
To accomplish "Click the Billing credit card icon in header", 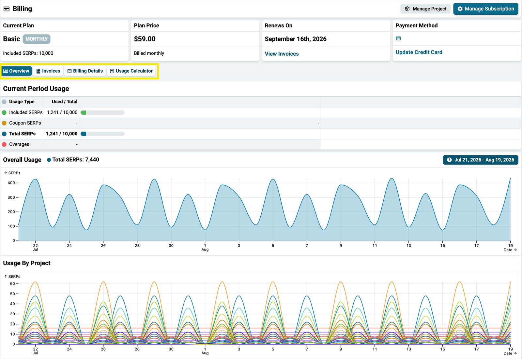I will coord(7,9).
